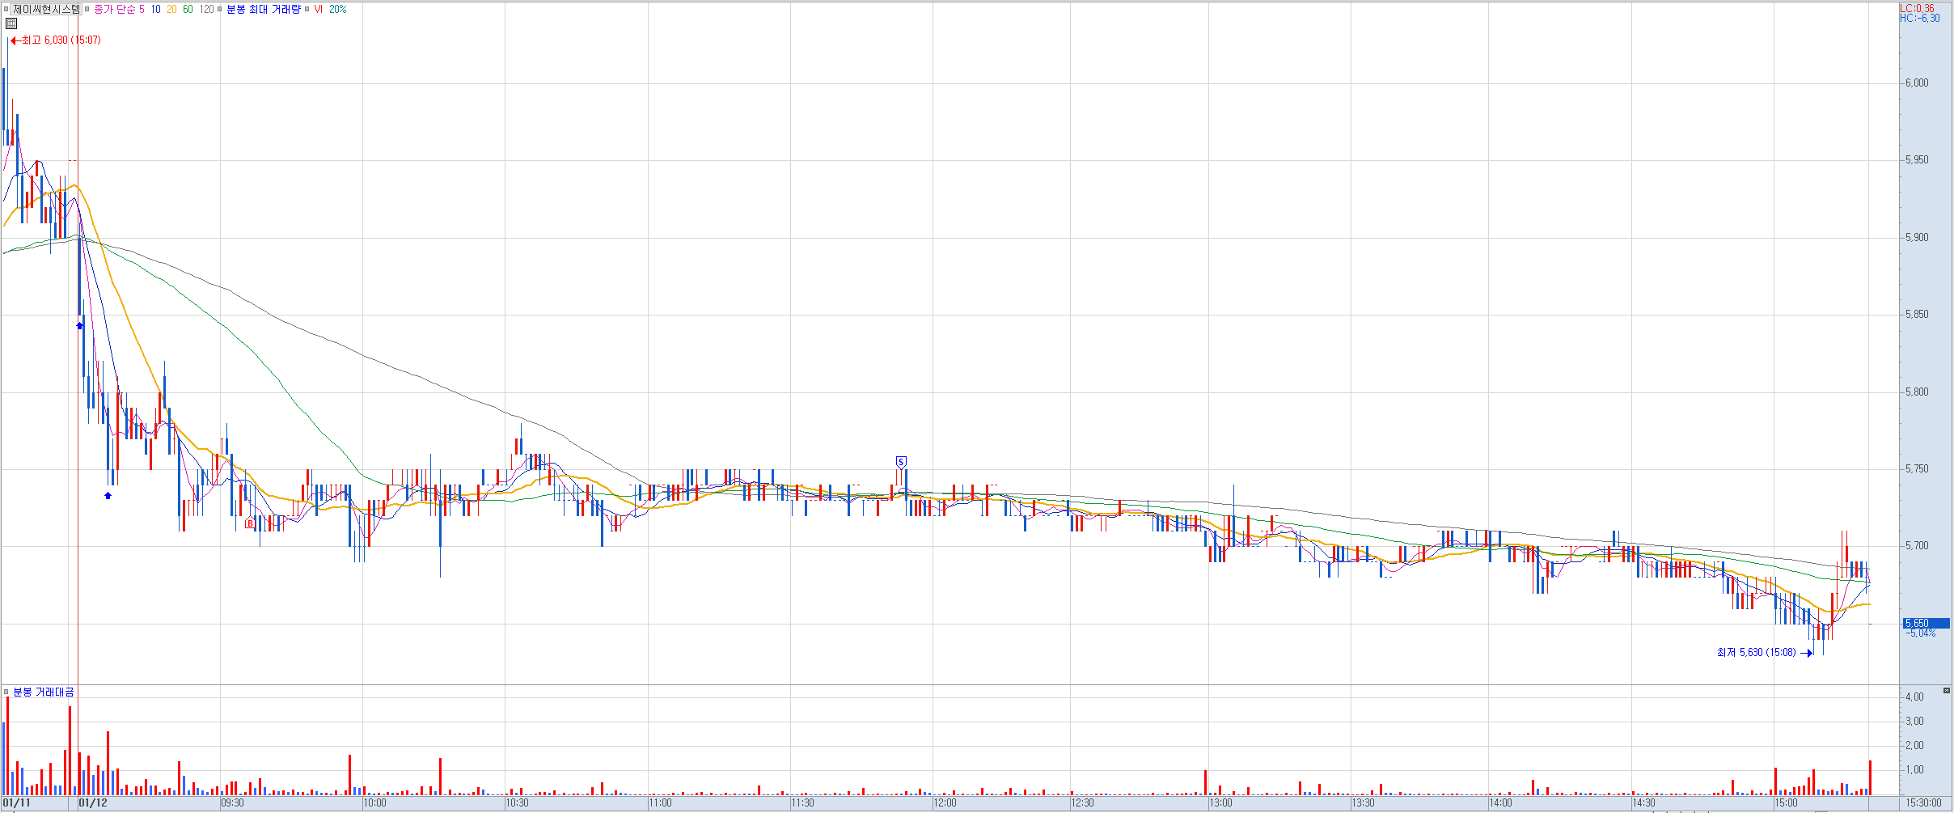Screen dimensions: 1954x813
Task: Click the red VI indicator label
Action: click(x=318, y=10)
